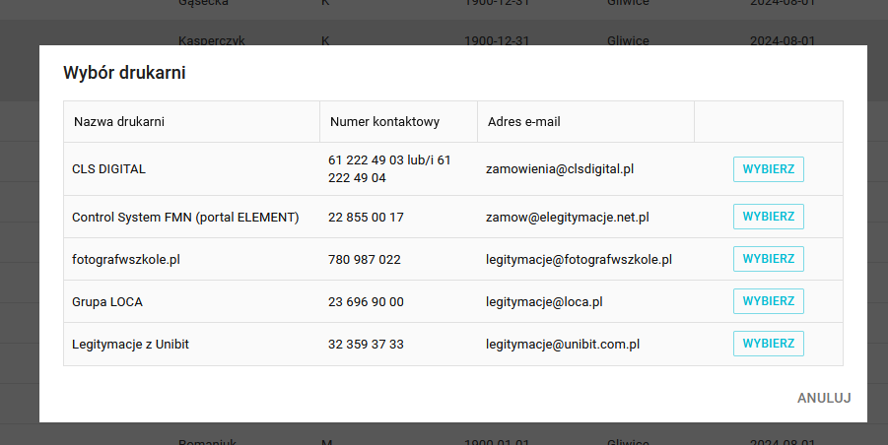
Task: Click the zamowienia@clsdigital.pl email address
Action: click(559, 169)
